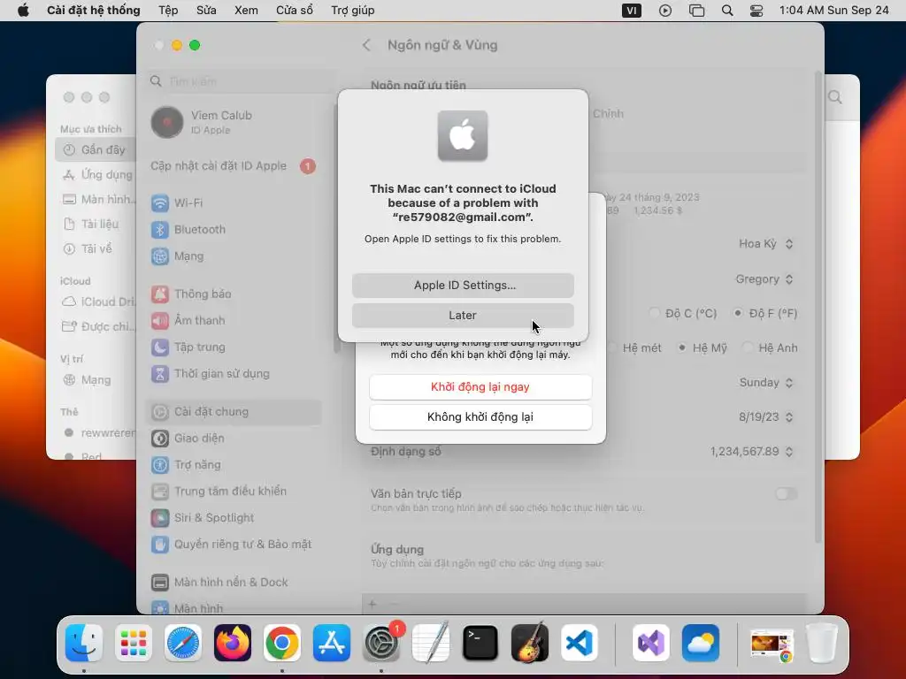Open App Store from the Dock
906x679 pixels.
click(332, 643)
